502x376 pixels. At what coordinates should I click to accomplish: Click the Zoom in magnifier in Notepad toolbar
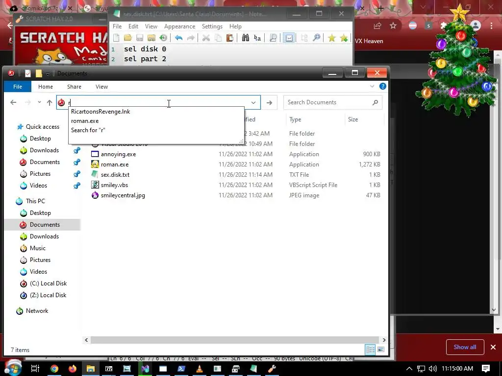pyautogui.click(x=316, y=38)
